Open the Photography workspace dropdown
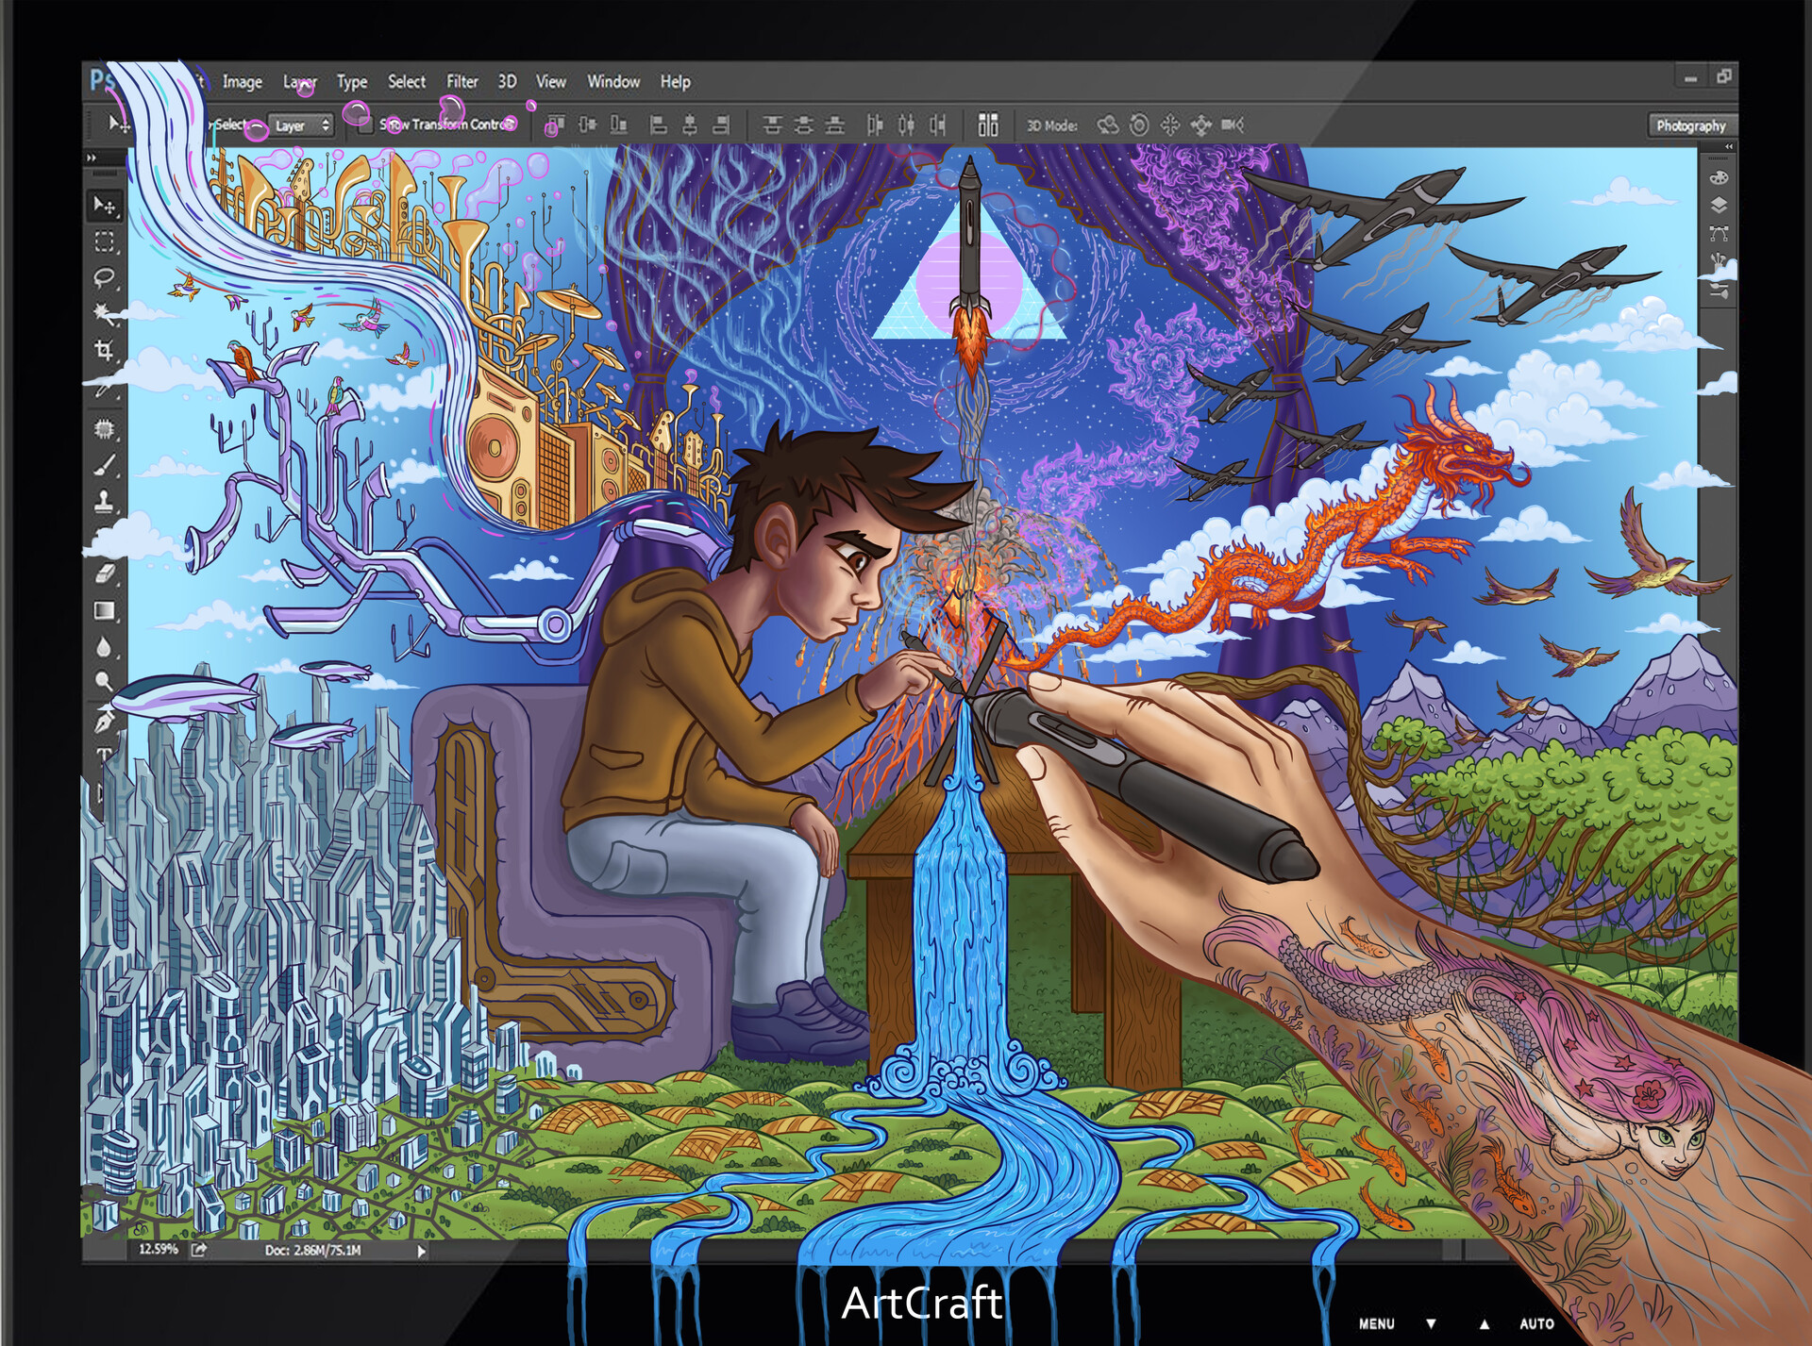This screenshot has height=1346, width=1812. [1690, 125]
